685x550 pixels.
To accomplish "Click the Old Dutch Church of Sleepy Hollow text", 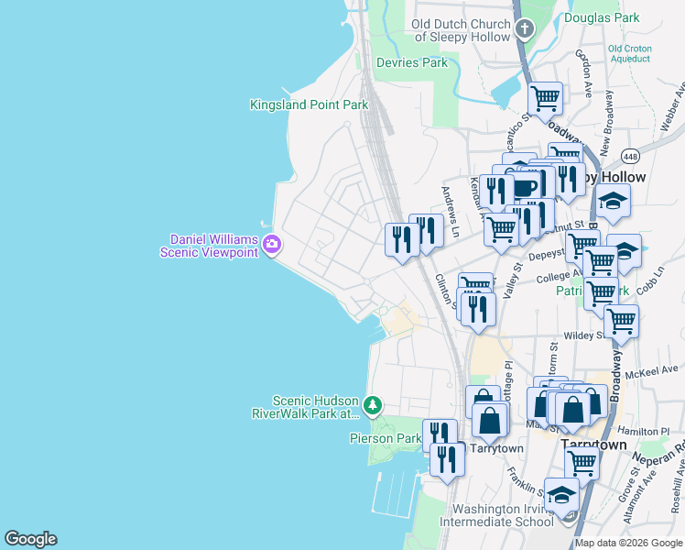I will (462, 30).
